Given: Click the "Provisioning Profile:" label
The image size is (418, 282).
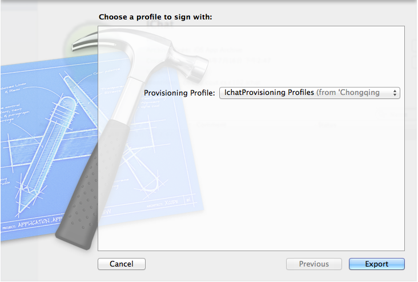Looking at the screenshot, I should coord(179,93).
